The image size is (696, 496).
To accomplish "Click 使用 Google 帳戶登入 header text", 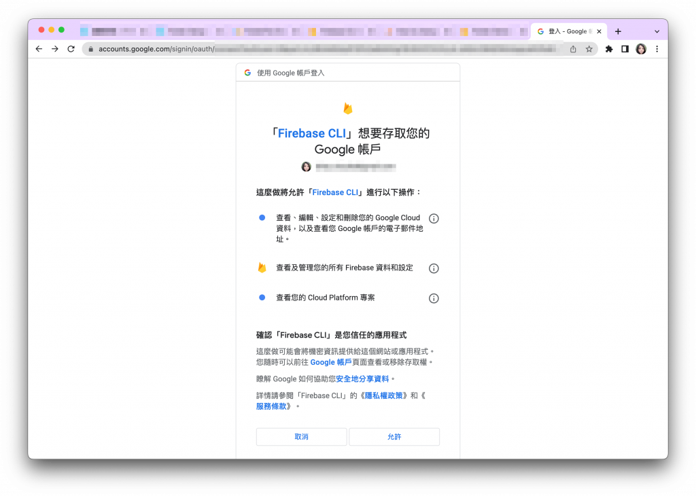I will [x=291, y=73].
